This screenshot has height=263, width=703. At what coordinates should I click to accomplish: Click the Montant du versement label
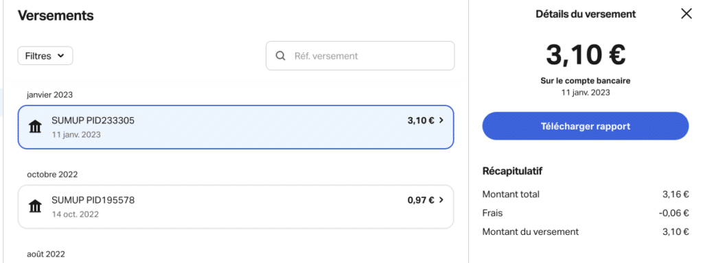[x=531, y=231]
